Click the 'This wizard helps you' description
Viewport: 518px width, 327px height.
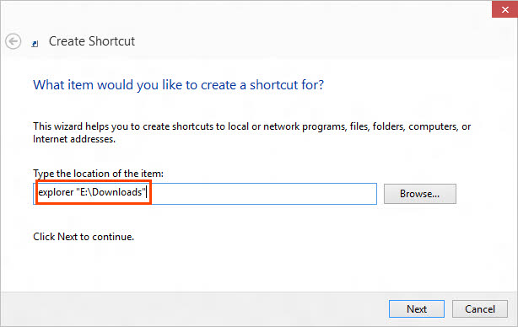(251, 132)
